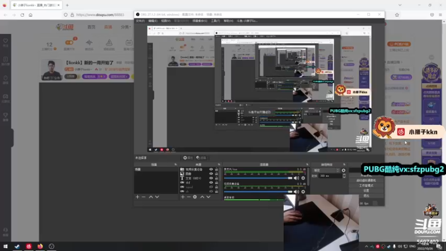Open Firefox from the taskbar
Screen dimensions: 446x251
click(x=40, y=246)
